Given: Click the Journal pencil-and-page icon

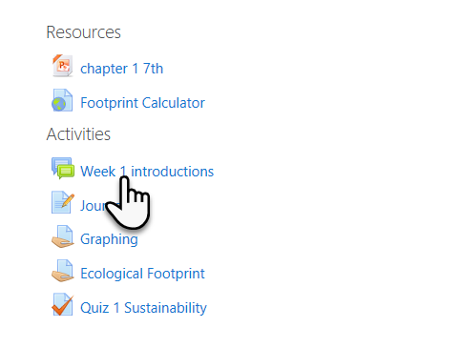Looking at the screenshot, I should [x=63, y=202].
